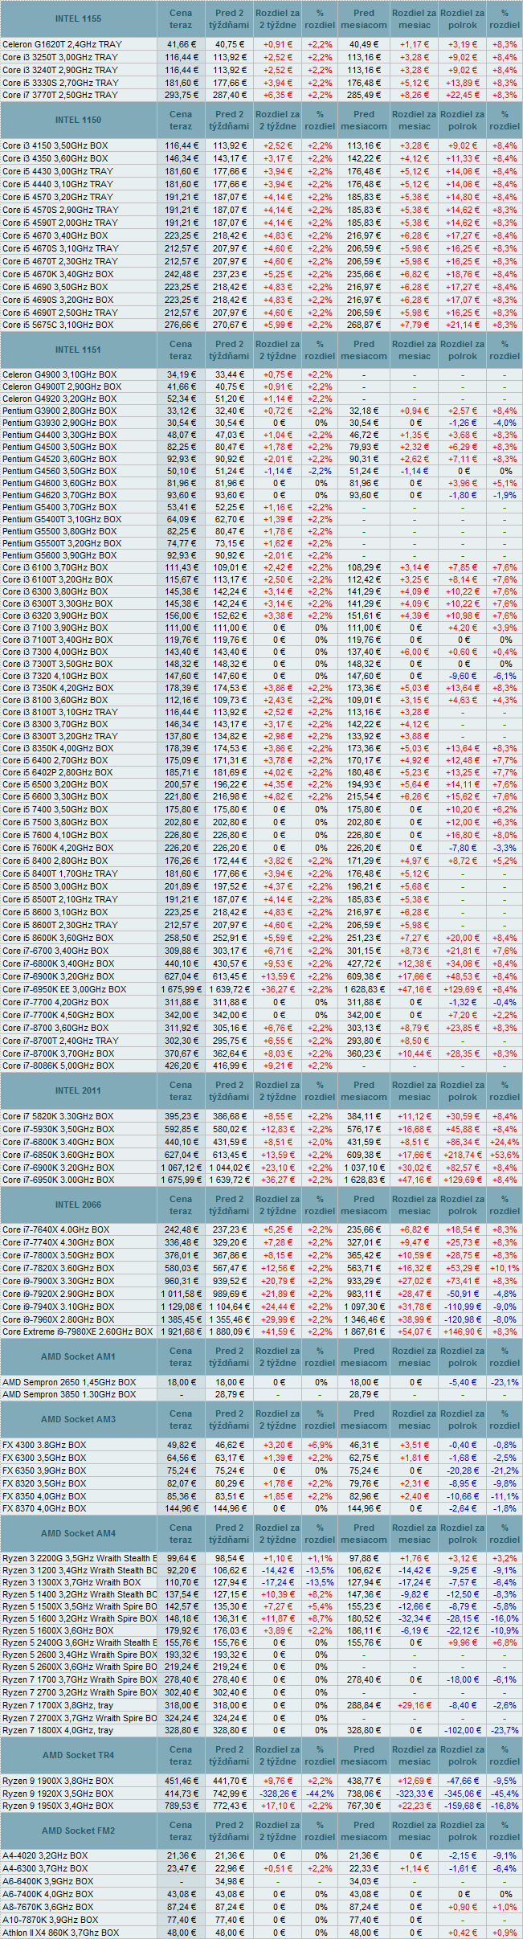Click the FX 8370 4,0GHz BOX row name
The height and width of the screenshot is (1939, 523).
tap(44, 1508)
